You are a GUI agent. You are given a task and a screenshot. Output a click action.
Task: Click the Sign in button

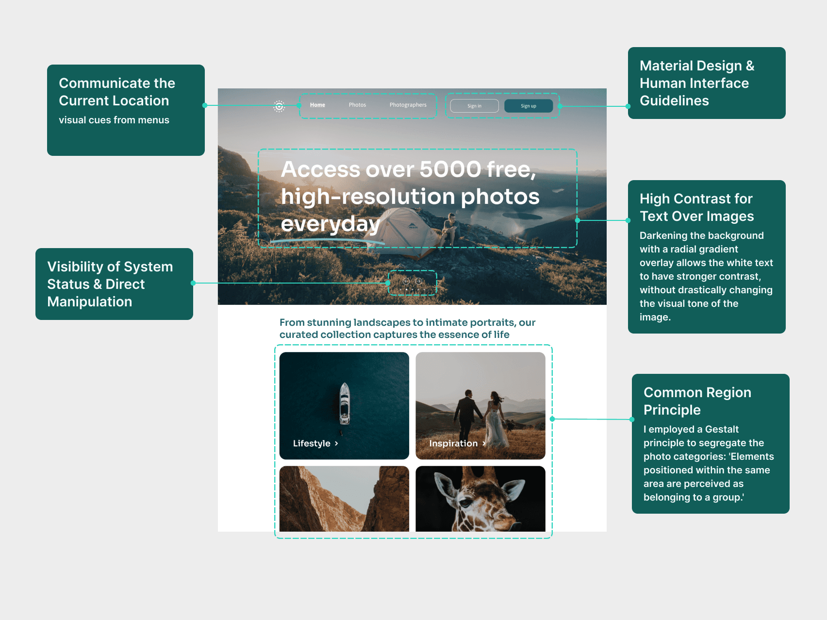coord(474,106)
